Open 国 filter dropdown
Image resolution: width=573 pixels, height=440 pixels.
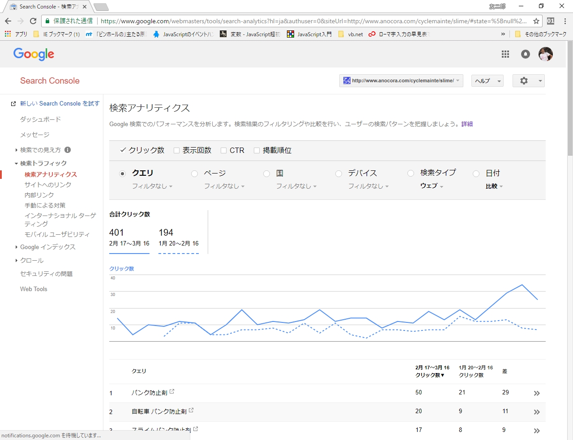tap(296, 186)
